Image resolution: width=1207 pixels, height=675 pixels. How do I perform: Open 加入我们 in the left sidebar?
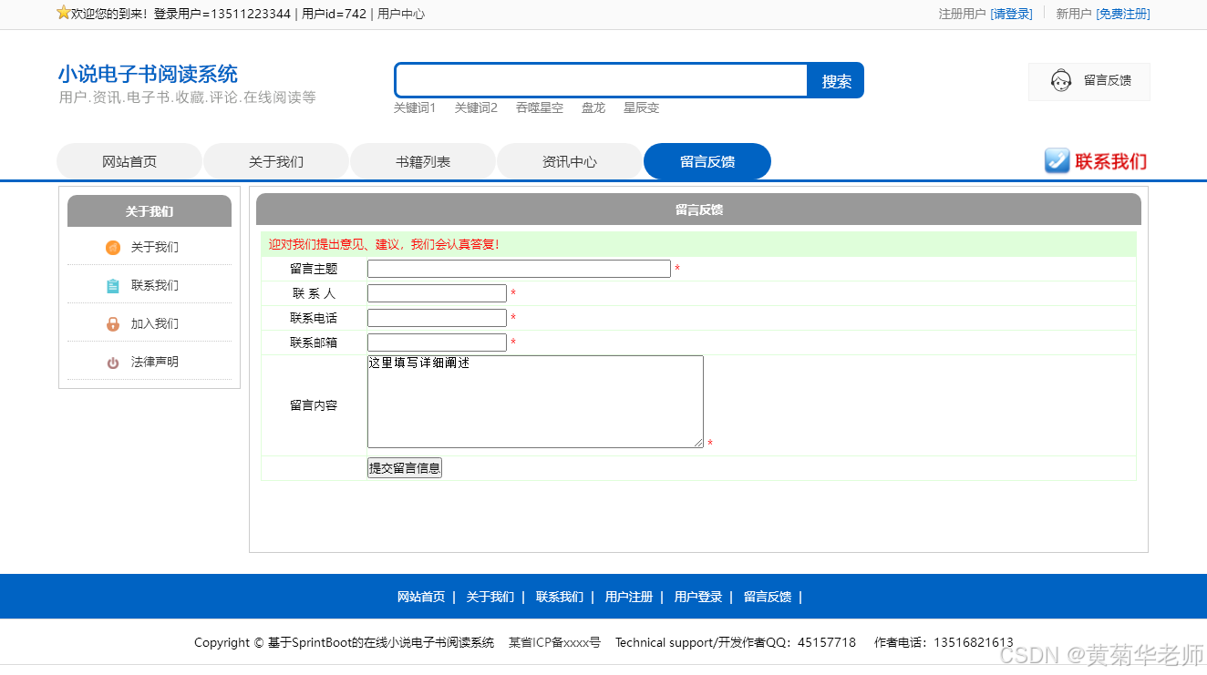pyautogui.click(x=155, y=324)
